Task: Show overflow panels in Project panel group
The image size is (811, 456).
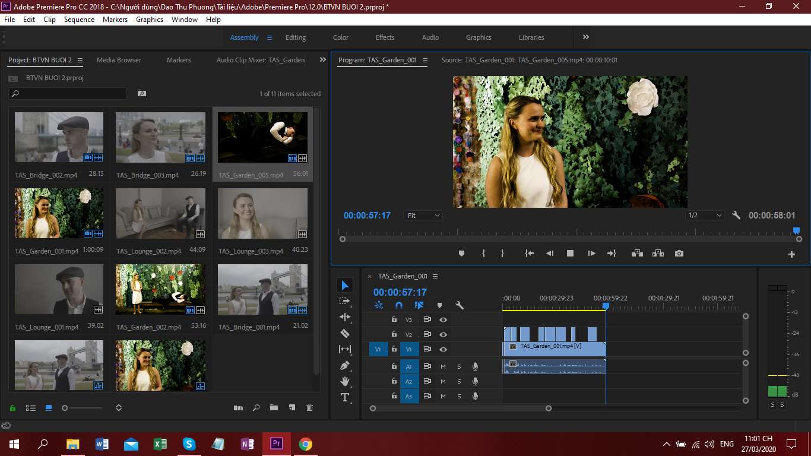Action: 323,59
